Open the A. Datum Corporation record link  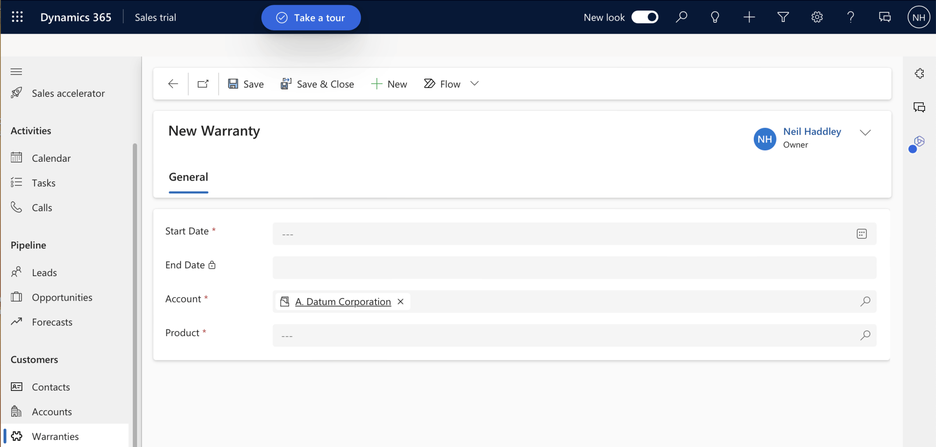coord(343,302)
